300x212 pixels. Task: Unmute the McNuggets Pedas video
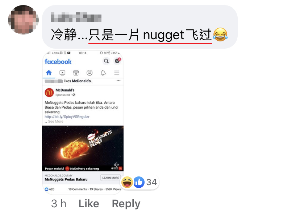117,165
